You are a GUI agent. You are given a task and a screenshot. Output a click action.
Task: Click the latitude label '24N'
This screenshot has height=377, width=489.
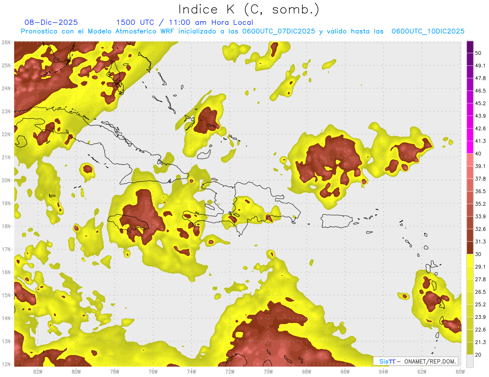tap(6, 88)
